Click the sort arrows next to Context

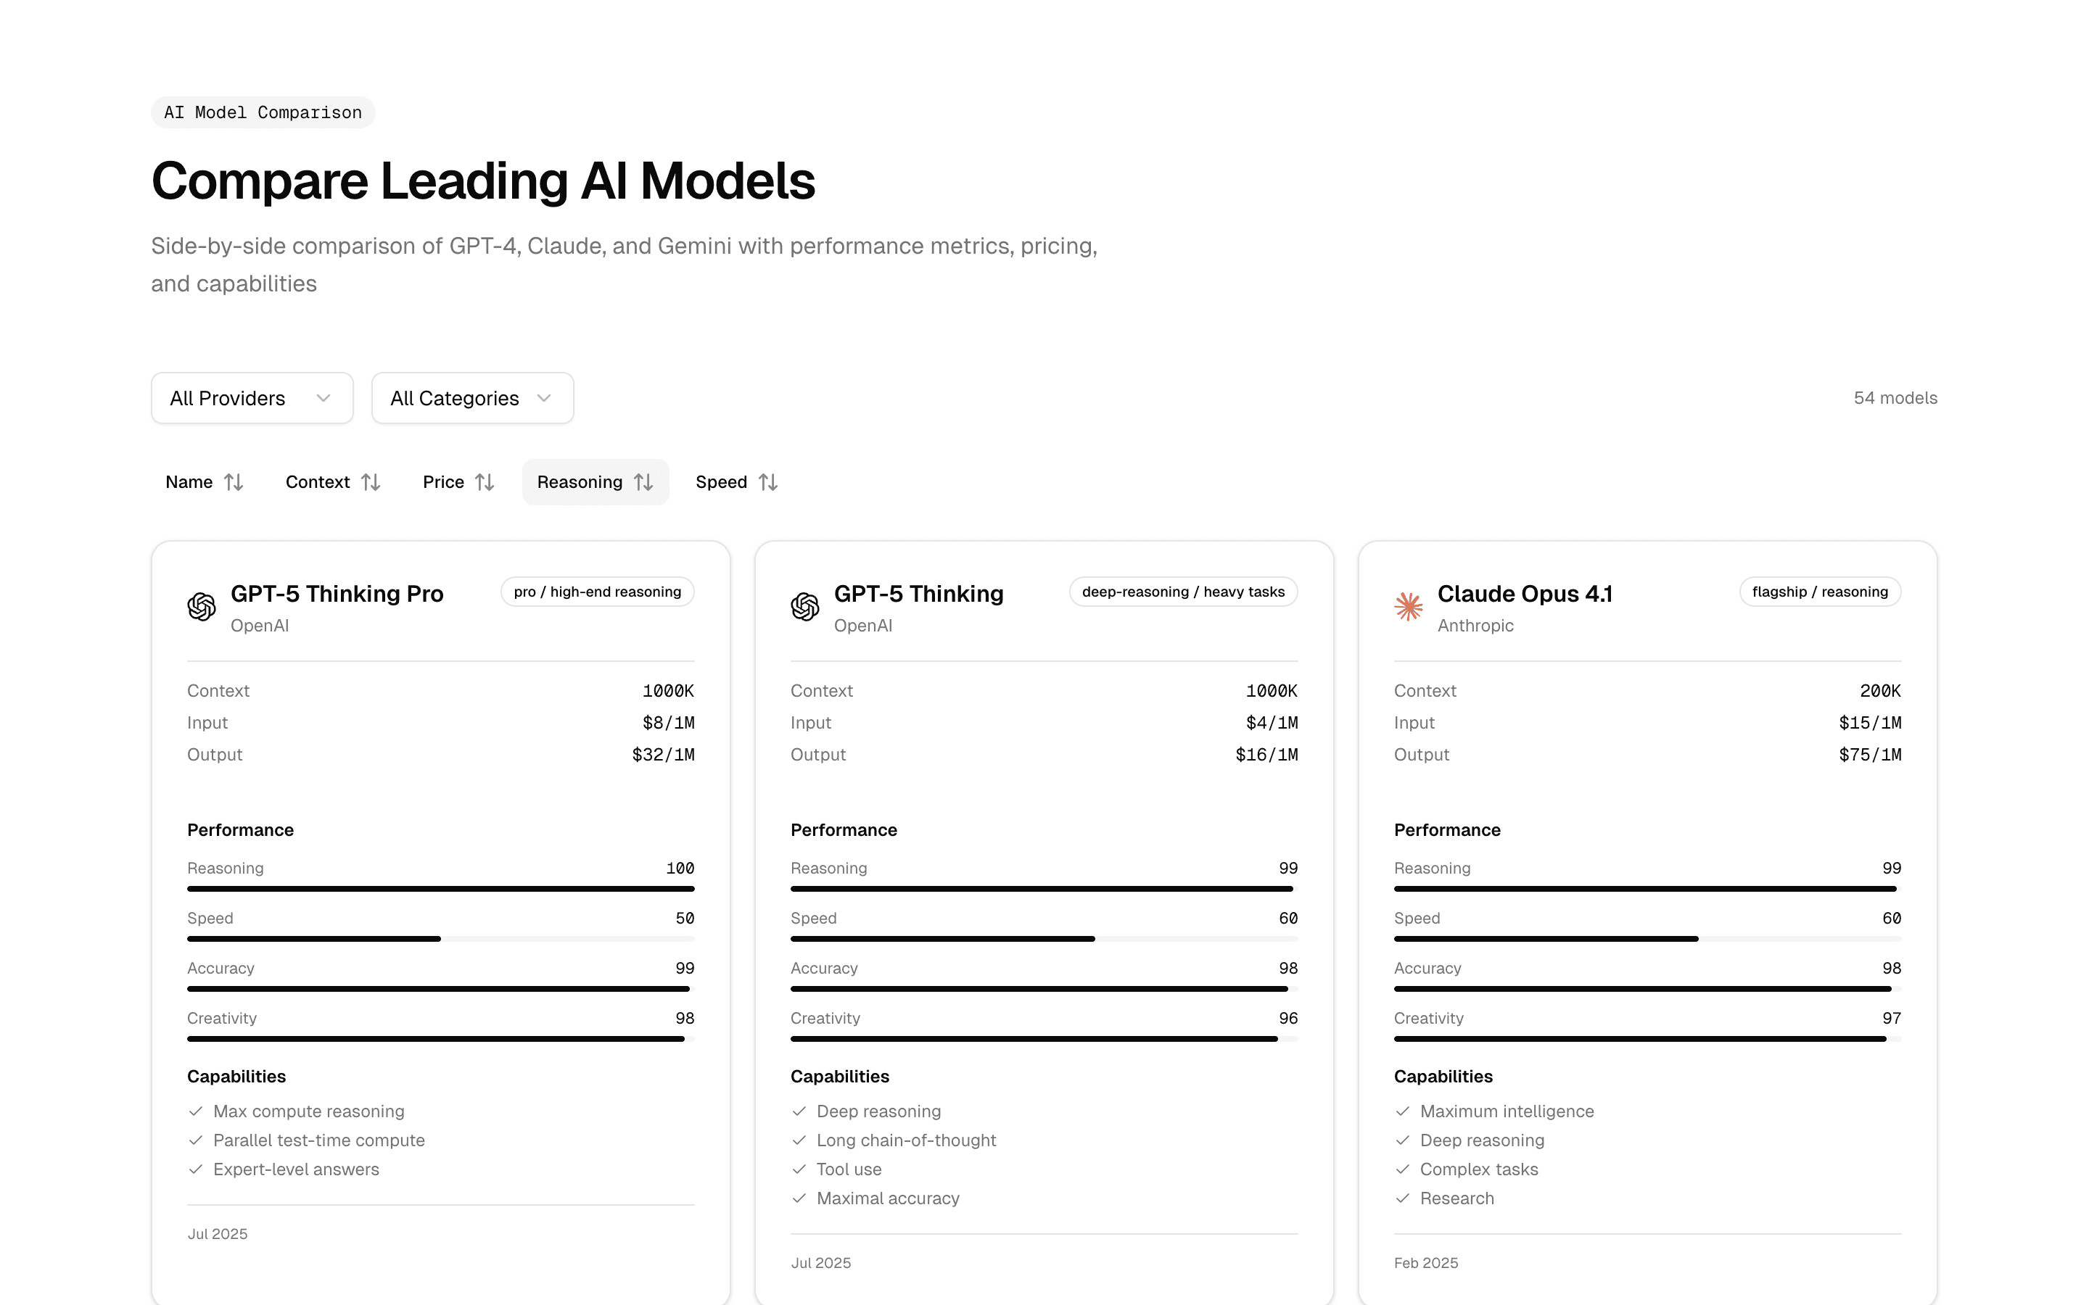(x=372, y=481)
